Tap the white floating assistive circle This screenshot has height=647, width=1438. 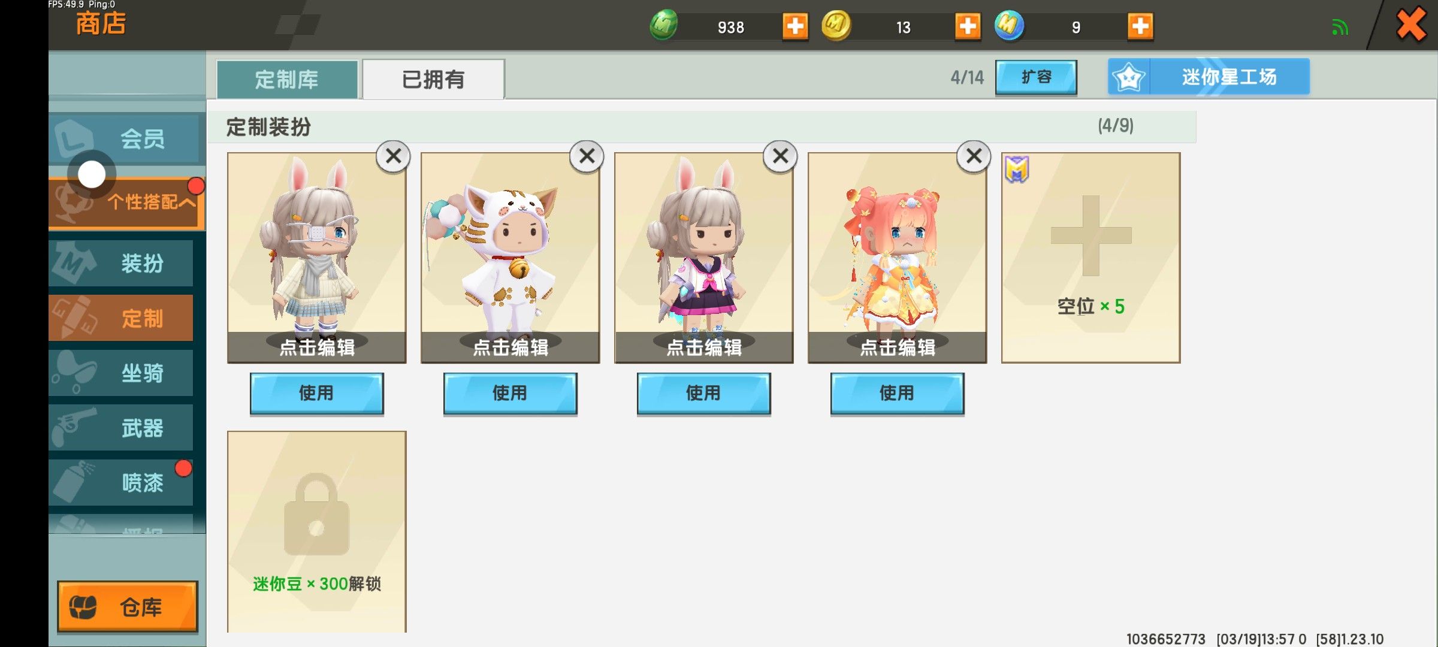click(x=92, y=174)
